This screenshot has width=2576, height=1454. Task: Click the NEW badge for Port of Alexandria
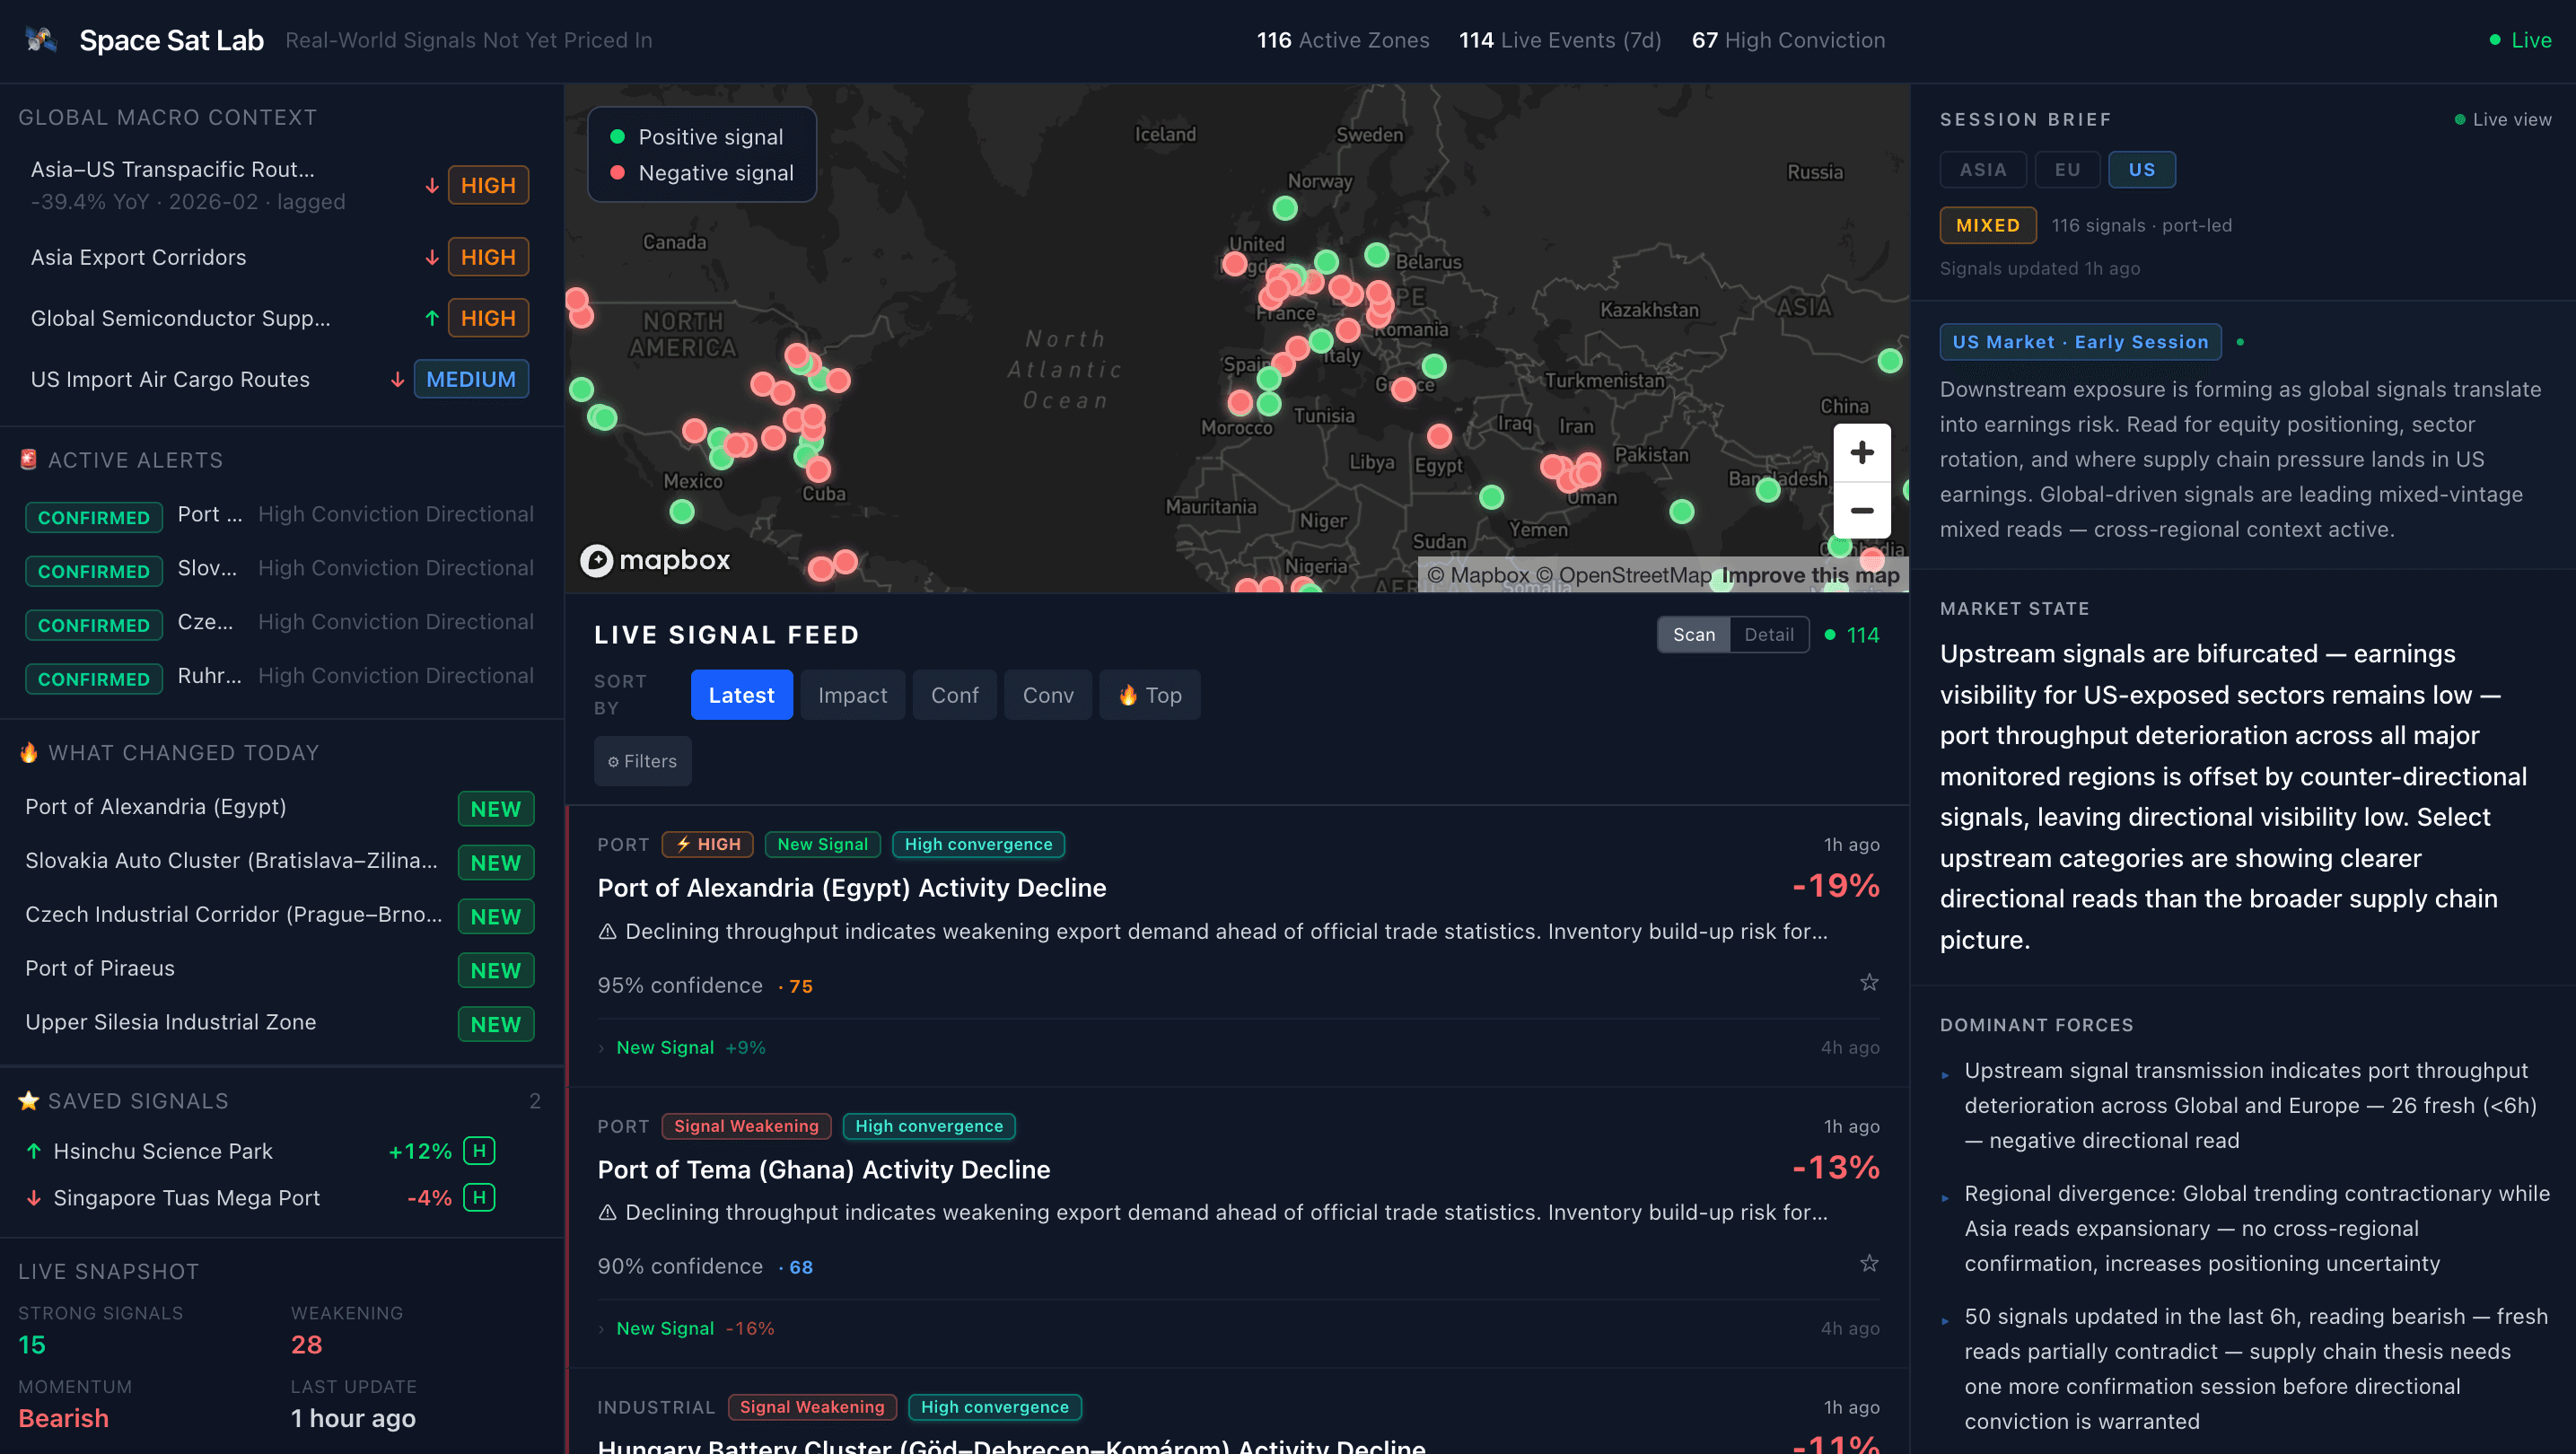click(496, 809)
